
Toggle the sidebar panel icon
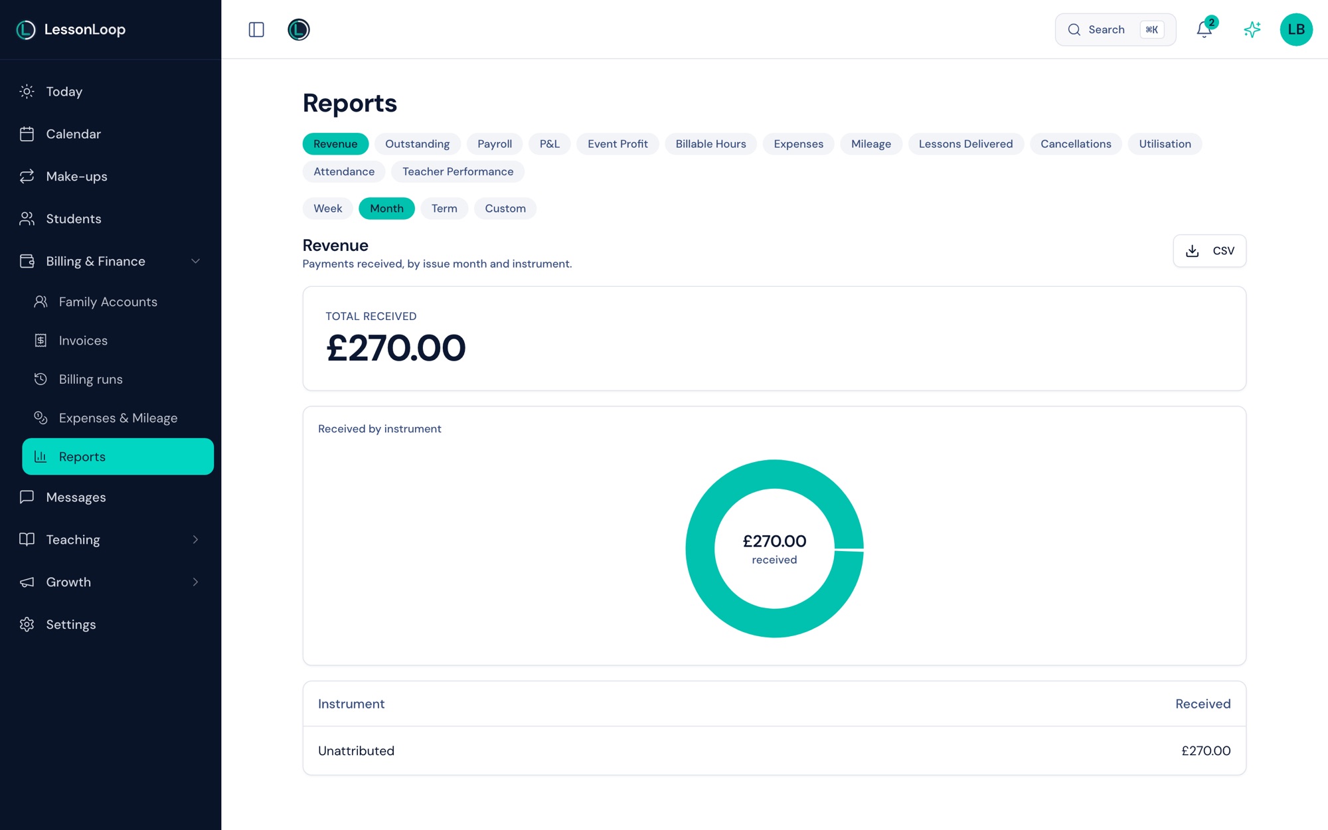tap(256, 30)
